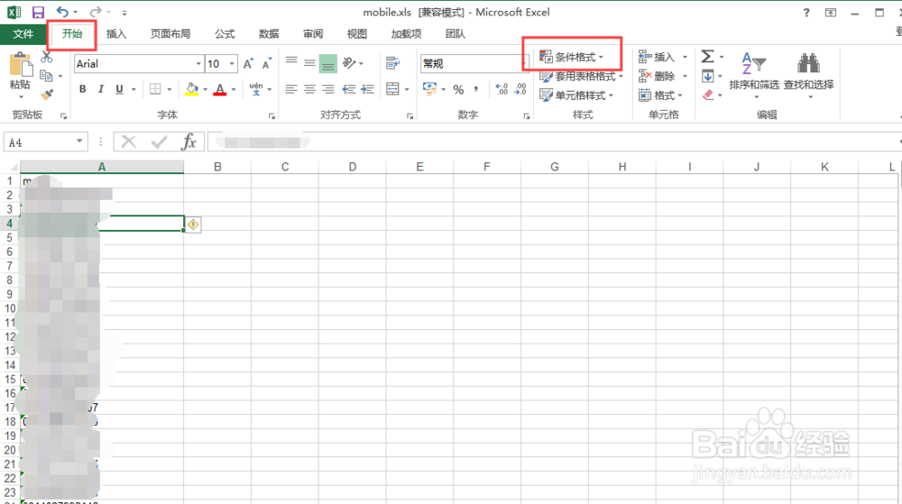Apply percent style to cell
The width and height of the screenshot is (902, 504).
[x=458, y=89]
